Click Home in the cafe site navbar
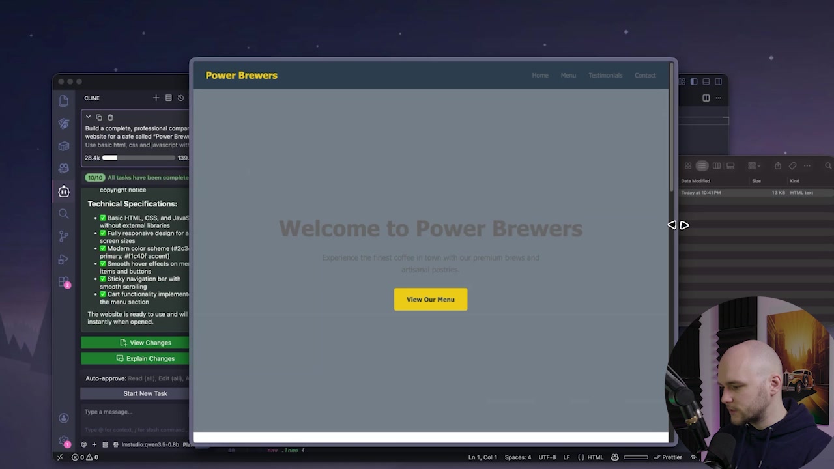This screenshot has width=834, height=469. (539, 75)
